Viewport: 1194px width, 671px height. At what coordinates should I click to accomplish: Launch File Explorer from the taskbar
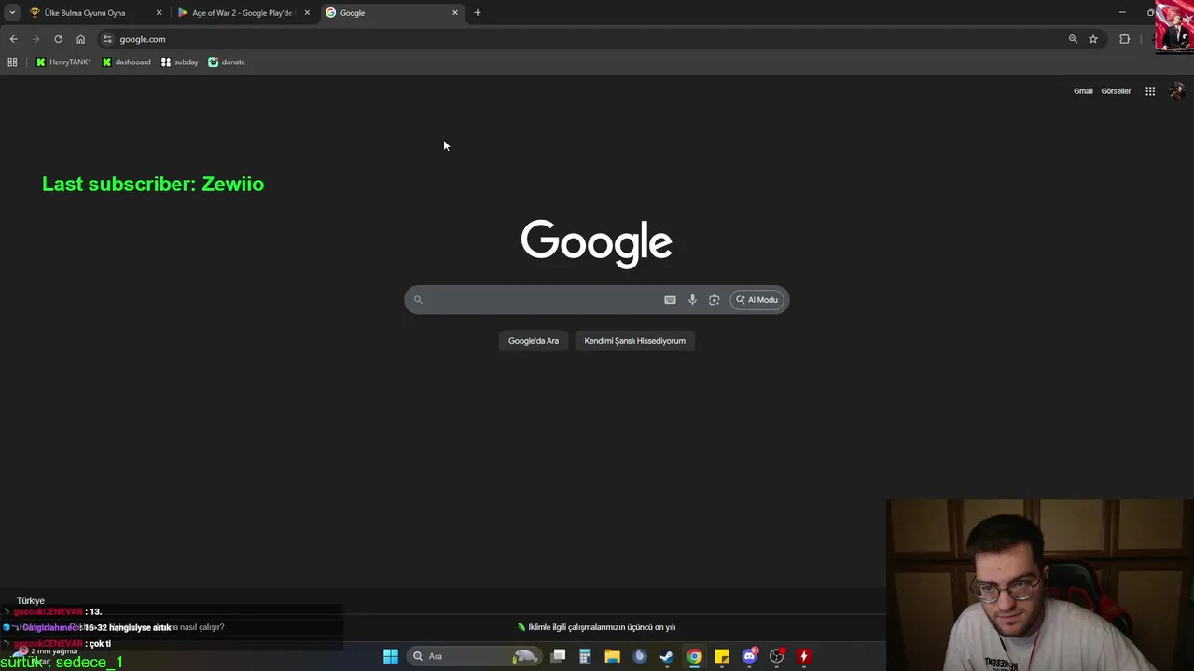point(612,656)
